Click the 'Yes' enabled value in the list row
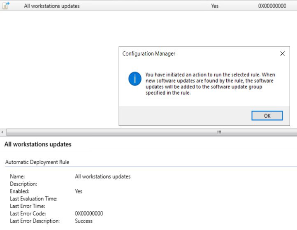Image resolution: width=297 pixels, height=230 pixels. 215,6
